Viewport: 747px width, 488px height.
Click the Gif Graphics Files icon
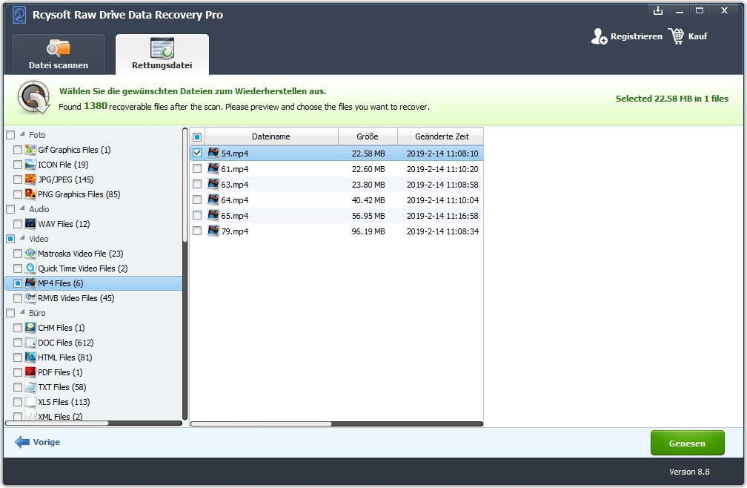coord(30,150)
